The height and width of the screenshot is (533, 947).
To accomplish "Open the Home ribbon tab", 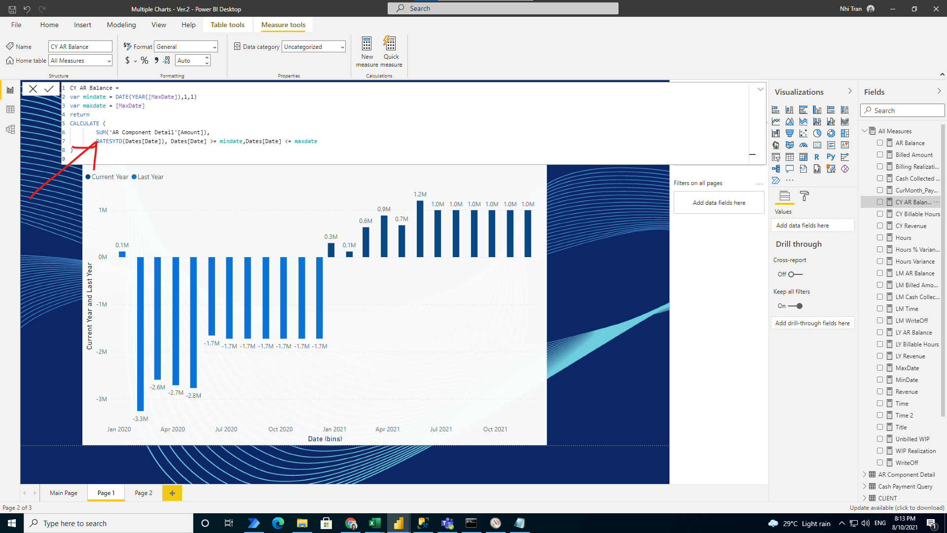I will [49, 25].
